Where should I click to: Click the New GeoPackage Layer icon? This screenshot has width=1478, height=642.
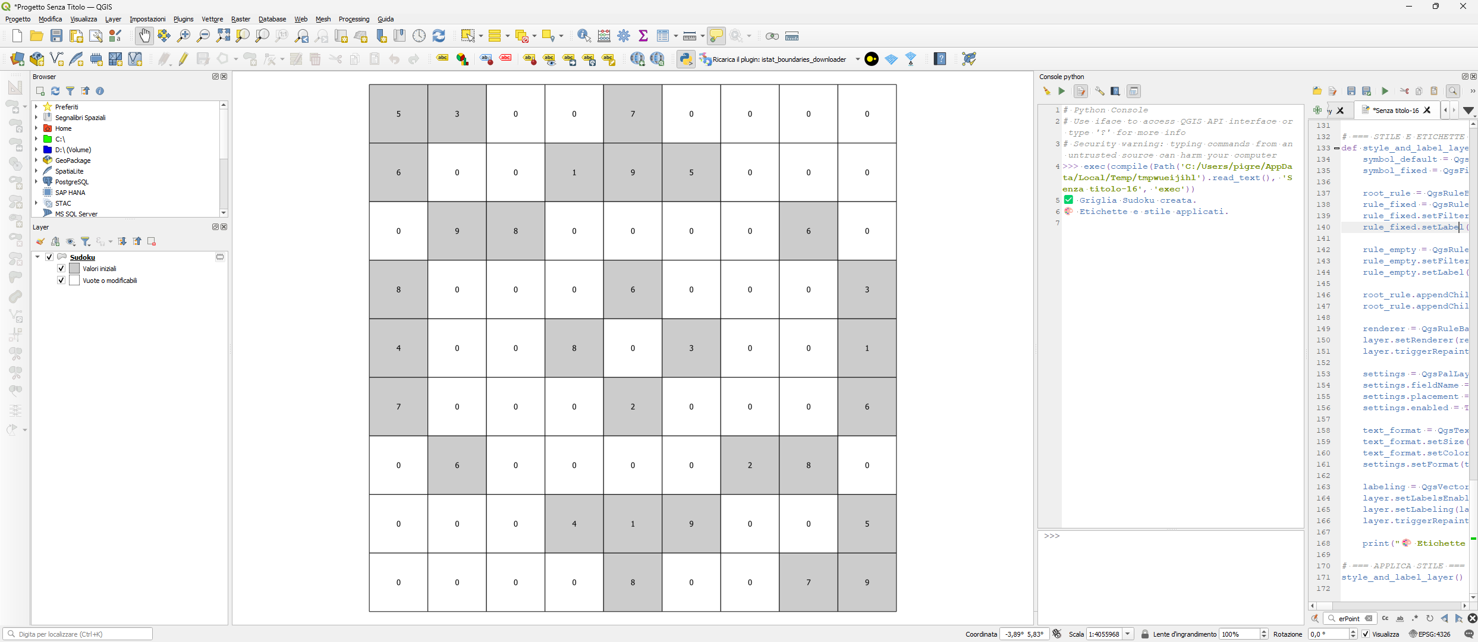tap(37, 59)
